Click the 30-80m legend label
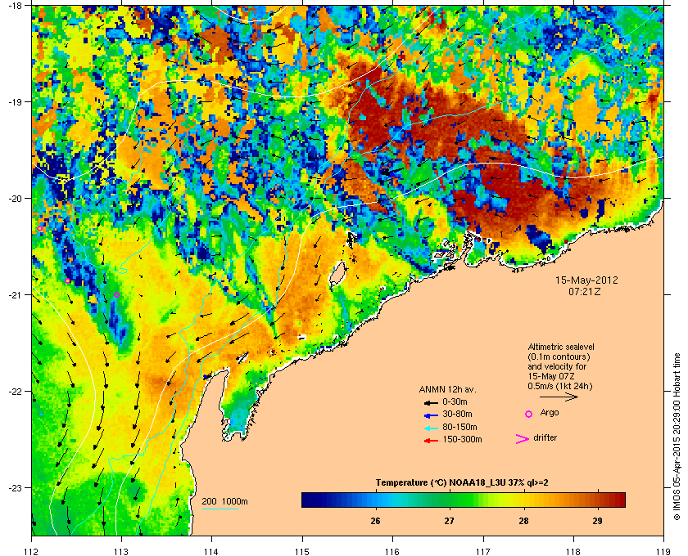This screenshot has width=688, height=556. point(457,414)
